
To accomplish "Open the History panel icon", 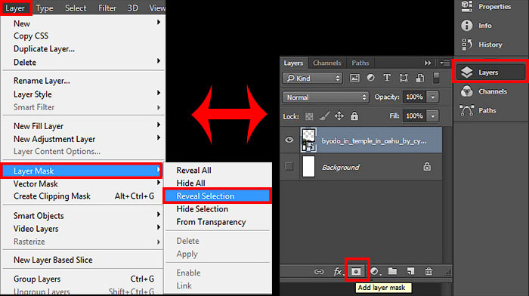I will pyautogui.click(x=467, y=44).
